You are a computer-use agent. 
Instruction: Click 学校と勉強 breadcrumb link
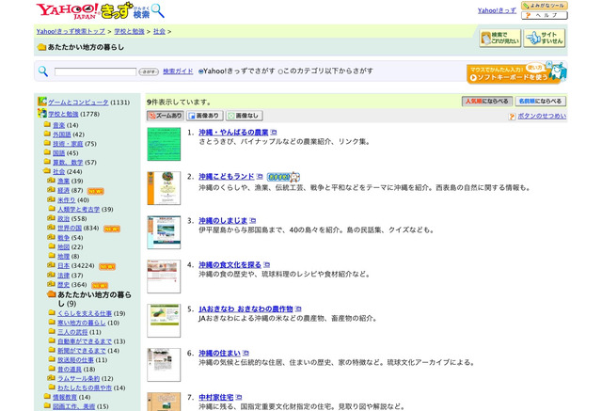point(130,31)
